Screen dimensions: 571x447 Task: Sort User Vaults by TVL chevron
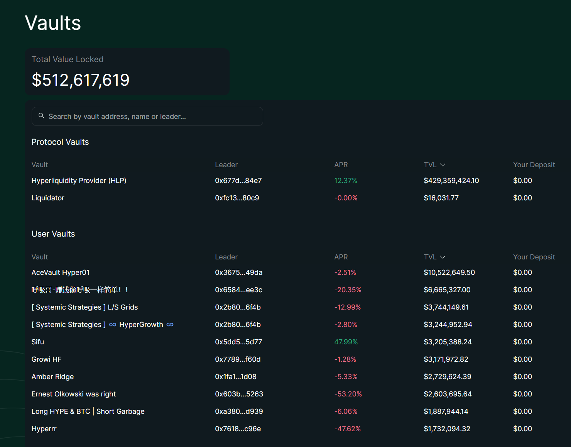click(x=443, y=257)
